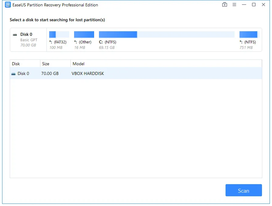Click the '69.15 GB' partition size label
272x206 pixels.
(107, 48)
